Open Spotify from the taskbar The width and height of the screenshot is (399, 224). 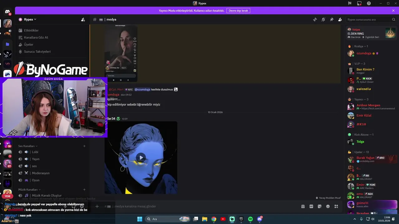tap(250, 219)
